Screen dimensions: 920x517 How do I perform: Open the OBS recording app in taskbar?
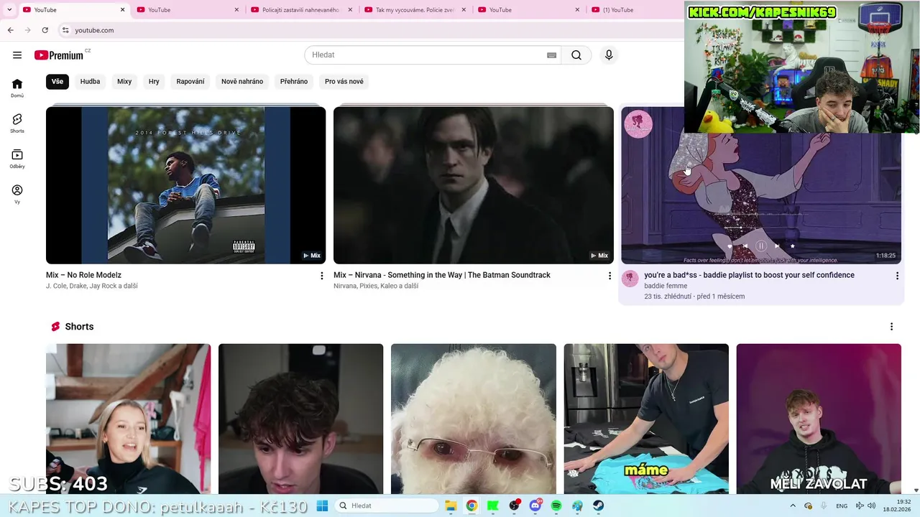click(514, 506)
